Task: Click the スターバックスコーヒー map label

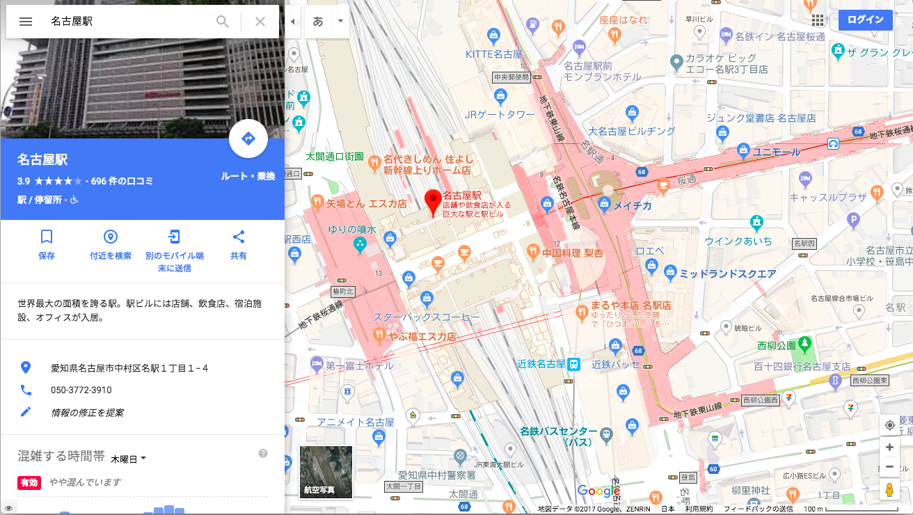Action: pyautogui.click(x=427, y=317)
